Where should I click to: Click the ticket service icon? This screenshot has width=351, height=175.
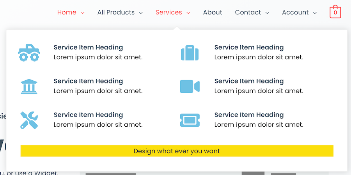click(x=190, y=120)
